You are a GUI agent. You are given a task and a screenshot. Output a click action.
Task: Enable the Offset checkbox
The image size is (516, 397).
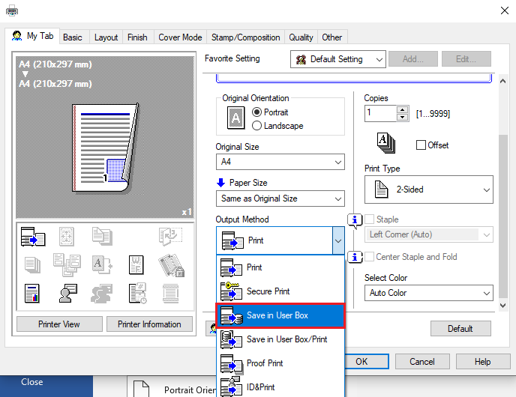tap(421, 145)
